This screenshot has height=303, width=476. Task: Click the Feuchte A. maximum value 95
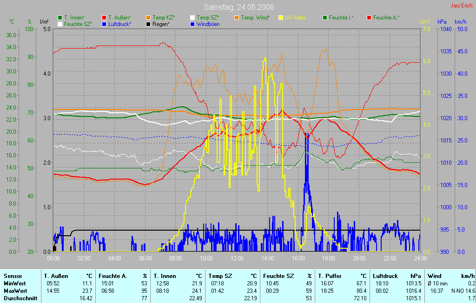coord(144,291)
